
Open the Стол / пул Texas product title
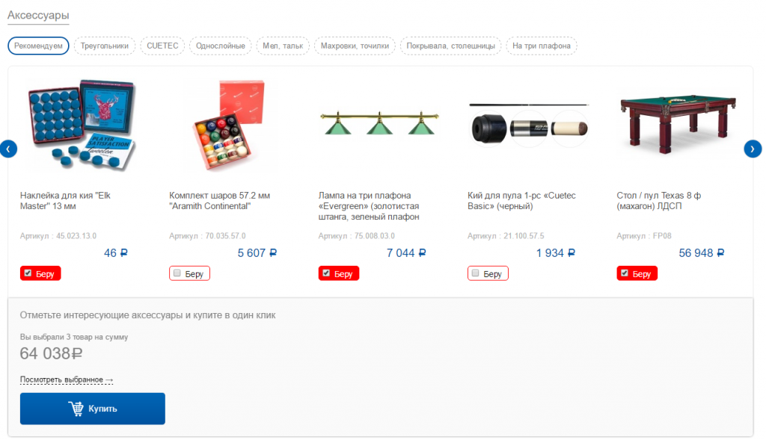coord(658,201)
